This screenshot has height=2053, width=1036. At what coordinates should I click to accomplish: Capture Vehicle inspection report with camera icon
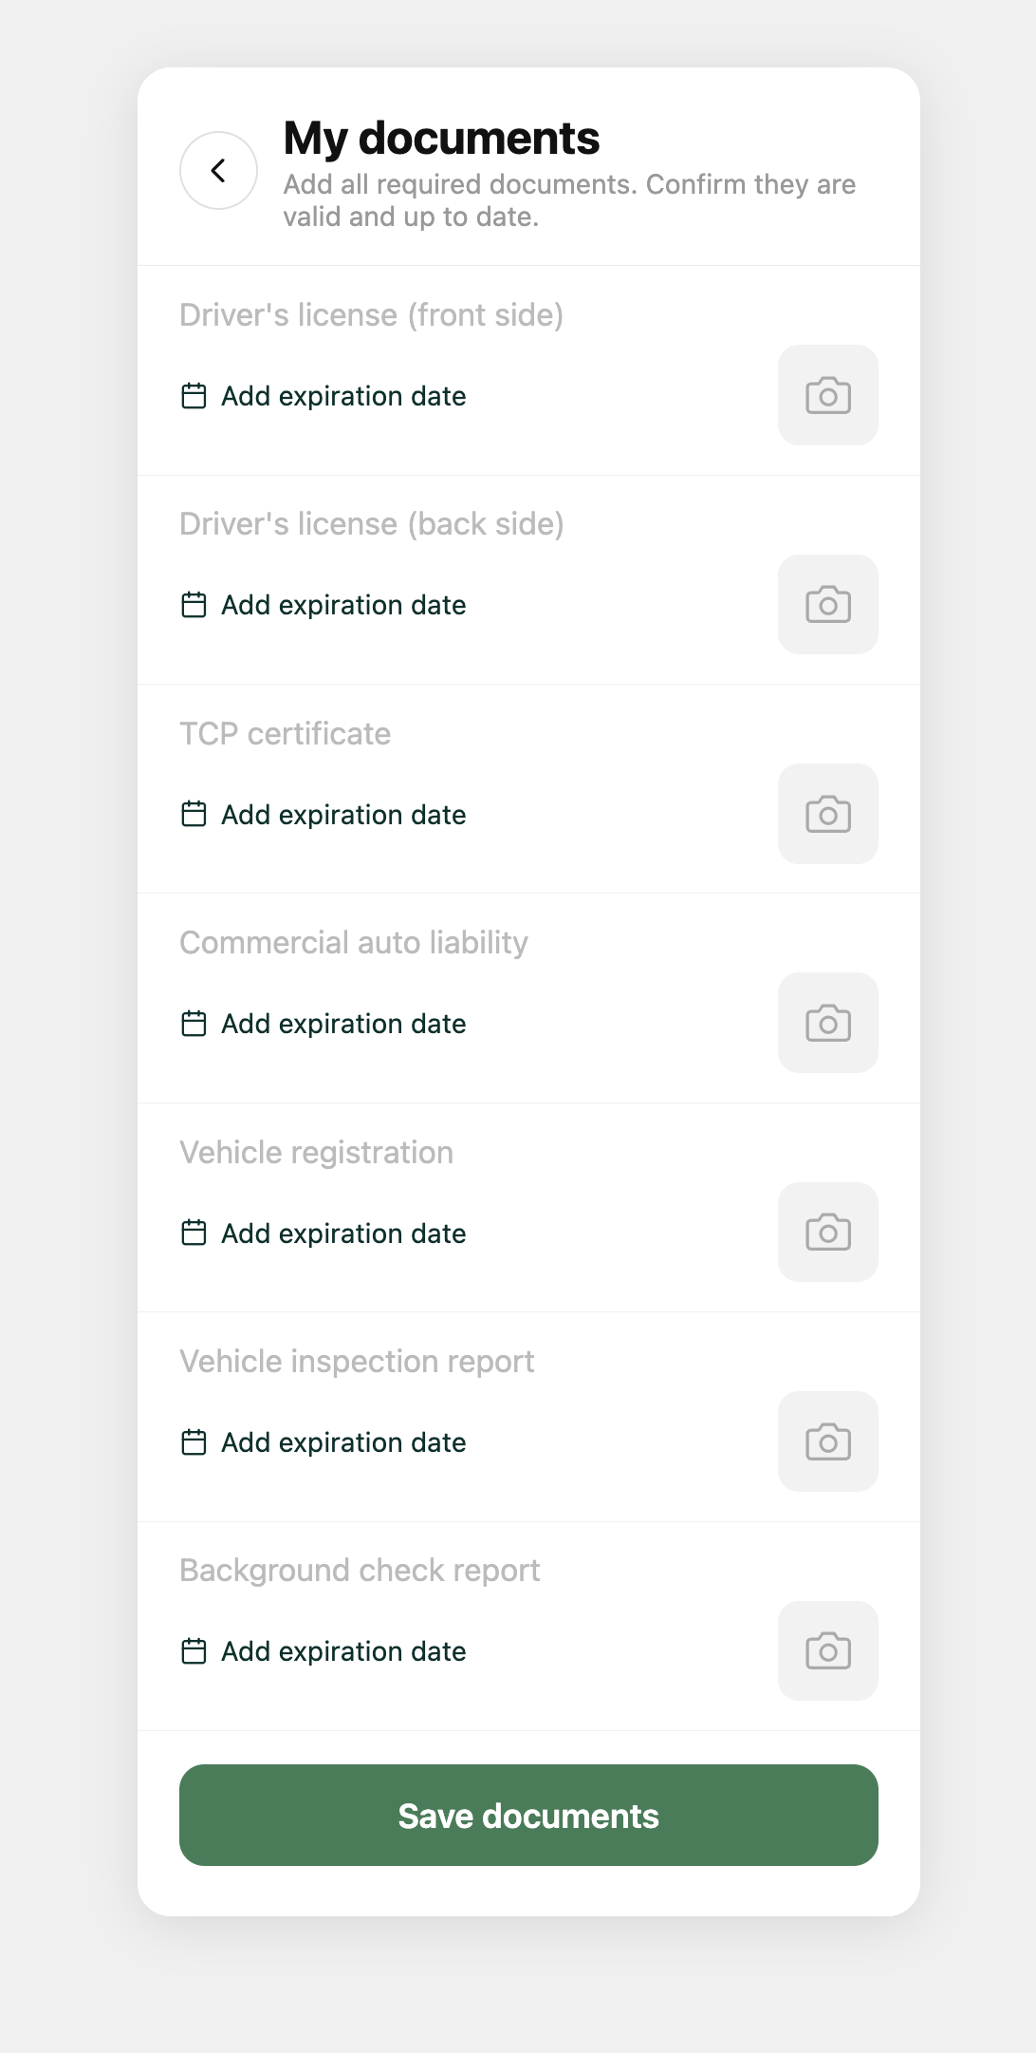tap(827, 1441)
